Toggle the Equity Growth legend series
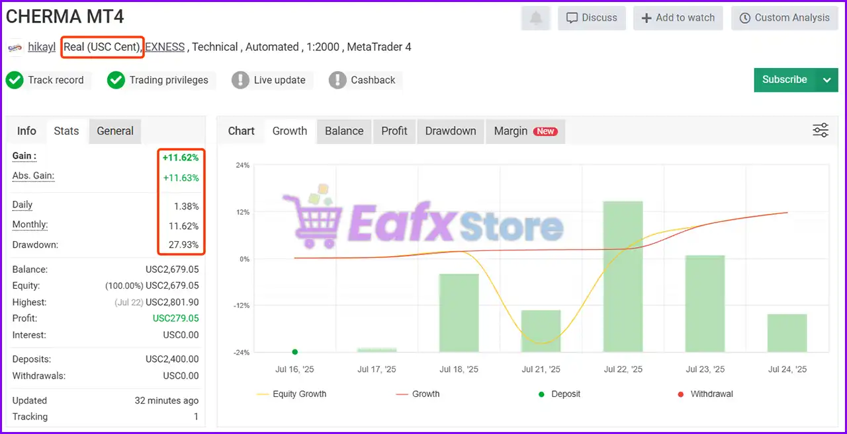847x434 pixels. pos(291,394)
